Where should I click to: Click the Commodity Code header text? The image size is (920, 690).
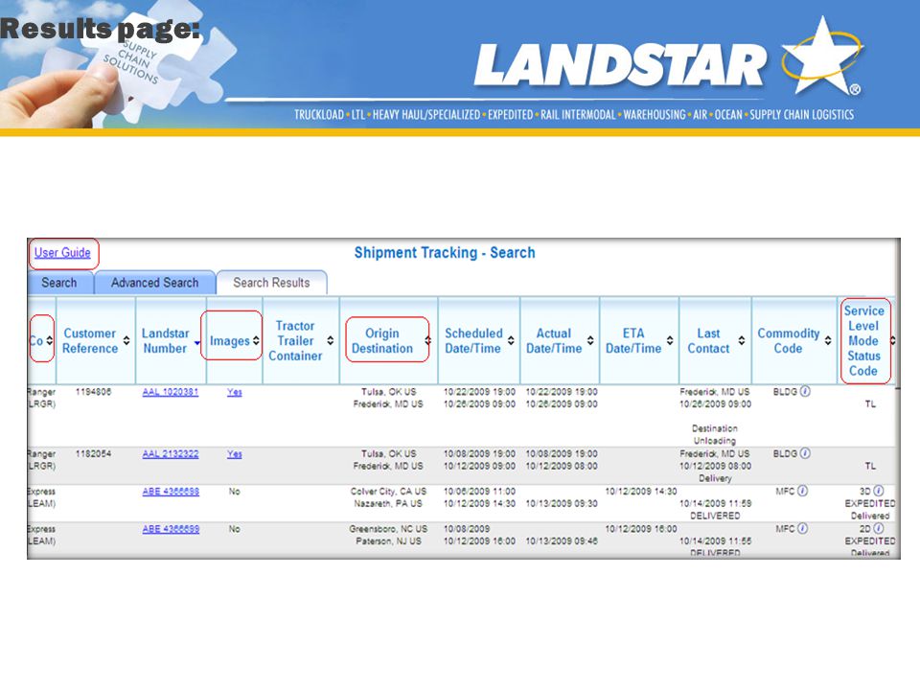click(788, 341)
